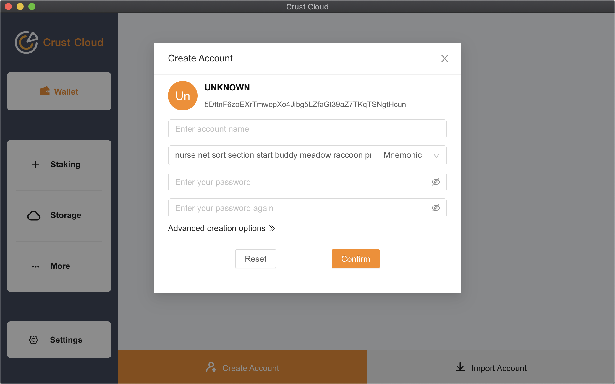Show password in first password field
The height and width of the screenshot is (384, 615).
(436, 182)
